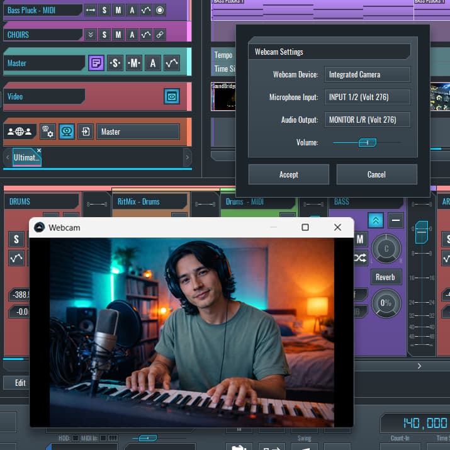Close the Ultimat... tab

tap(39, 150)
